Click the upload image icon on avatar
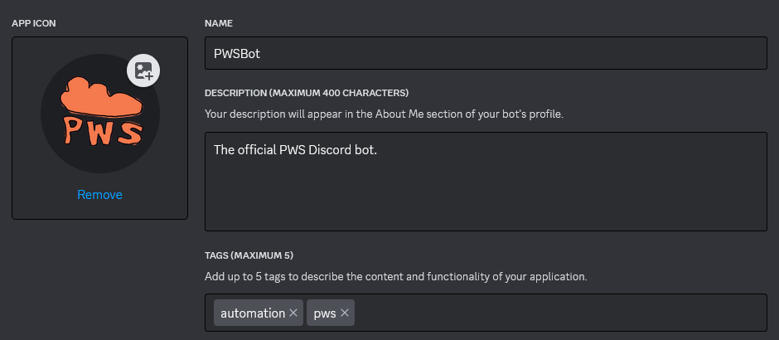This screenshot has width=779, height=340. [x=143, y=70]
